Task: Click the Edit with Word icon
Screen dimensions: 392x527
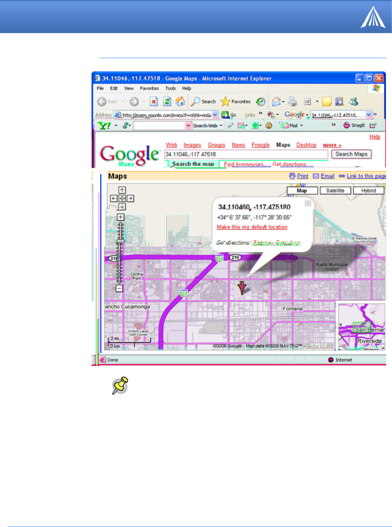Action: [307, 102]
